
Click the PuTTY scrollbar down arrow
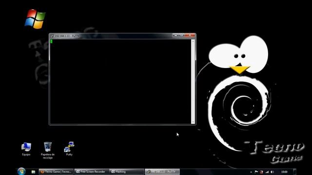coord(193,122)
